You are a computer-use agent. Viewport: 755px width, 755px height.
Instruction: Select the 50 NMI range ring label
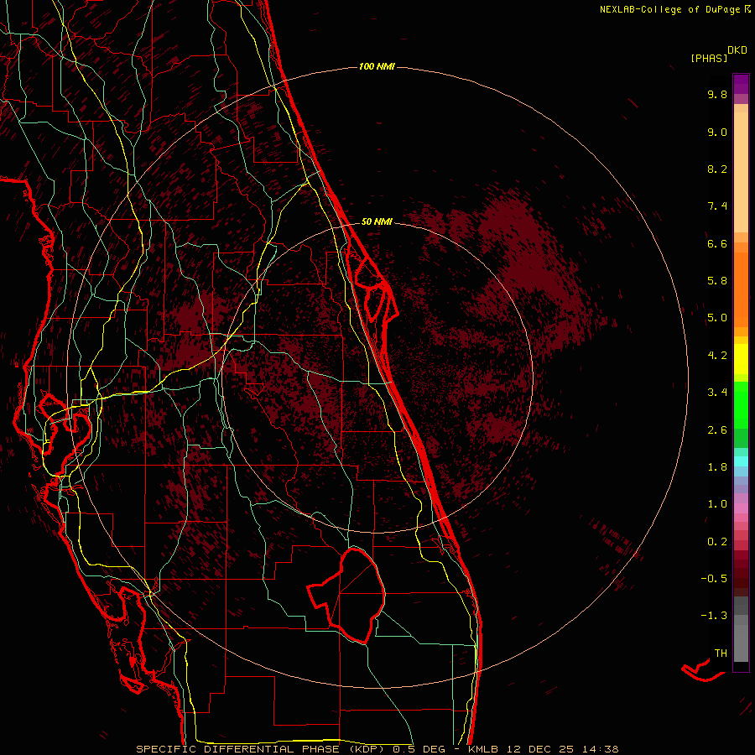(377, 221)
